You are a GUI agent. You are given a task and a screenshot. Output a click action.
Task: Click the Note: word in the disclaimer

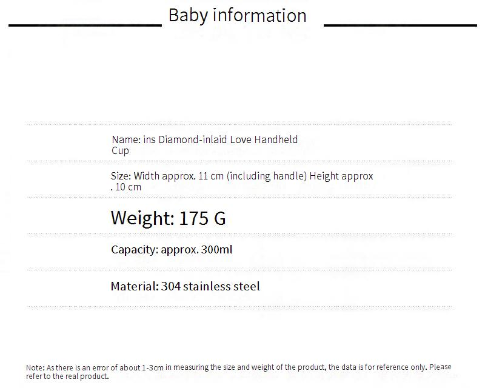click(x=35, y=367)
